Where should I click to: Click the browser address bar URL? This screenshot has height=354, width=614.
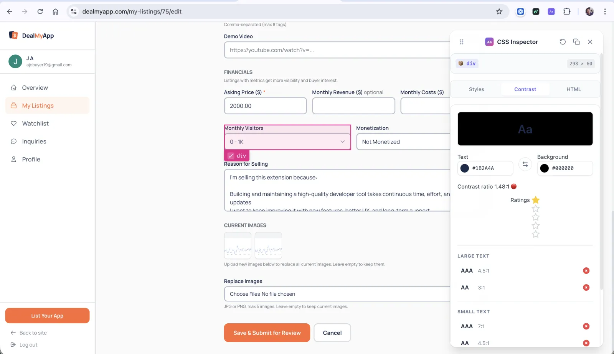(x=132, y=12)
